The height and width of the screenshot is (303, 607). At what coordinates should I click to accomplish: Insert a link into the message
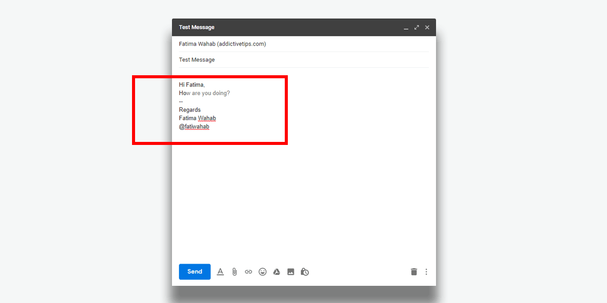coord(248,272)
